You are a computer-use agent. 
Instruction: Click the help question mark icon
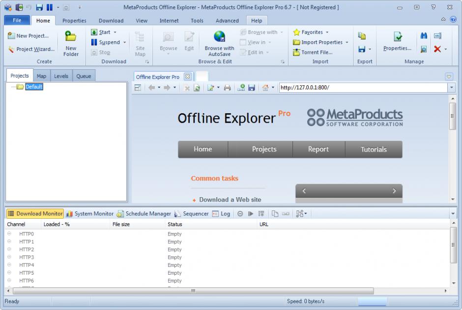pyautogui.click(x=453, y=20)
